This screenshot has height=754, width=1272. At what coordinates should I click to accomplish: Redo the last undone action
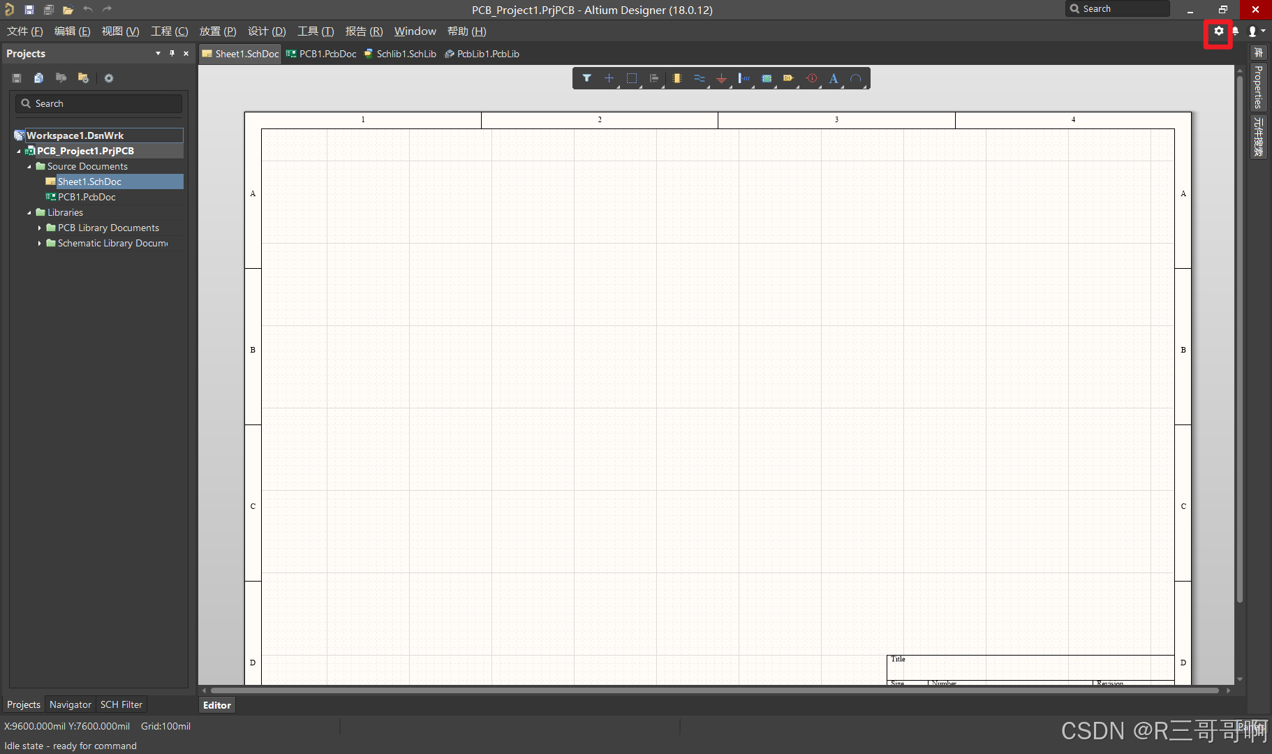coord(107,9)
